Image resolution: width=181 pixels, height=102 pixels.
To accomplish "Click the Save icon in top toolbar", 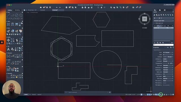I will tap(47, 7).
